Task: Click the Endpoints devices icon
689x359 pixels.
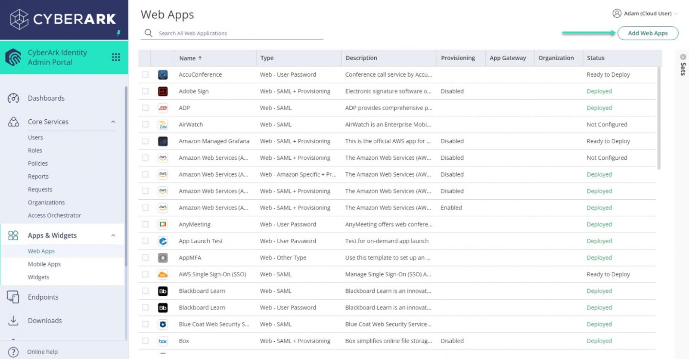Action: point(13,297)
